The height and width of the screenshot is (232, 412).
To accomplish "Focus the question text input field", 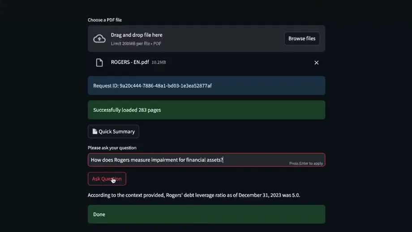I will click(206, 160).
